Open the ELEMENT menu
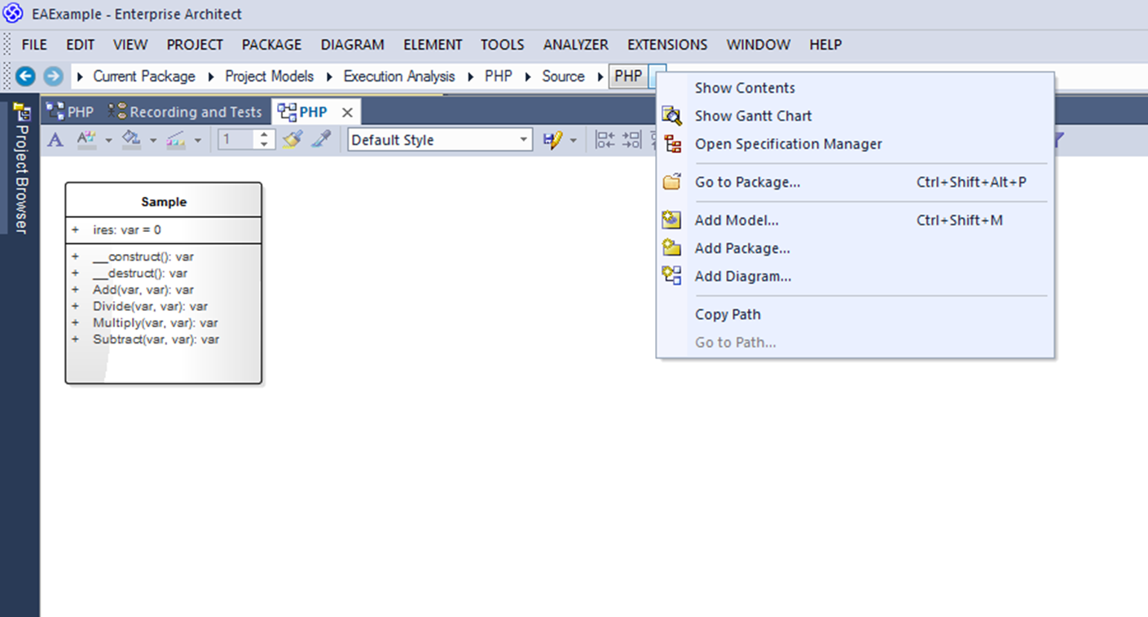This screenshot has width=1148, height=617. (433, 45)
